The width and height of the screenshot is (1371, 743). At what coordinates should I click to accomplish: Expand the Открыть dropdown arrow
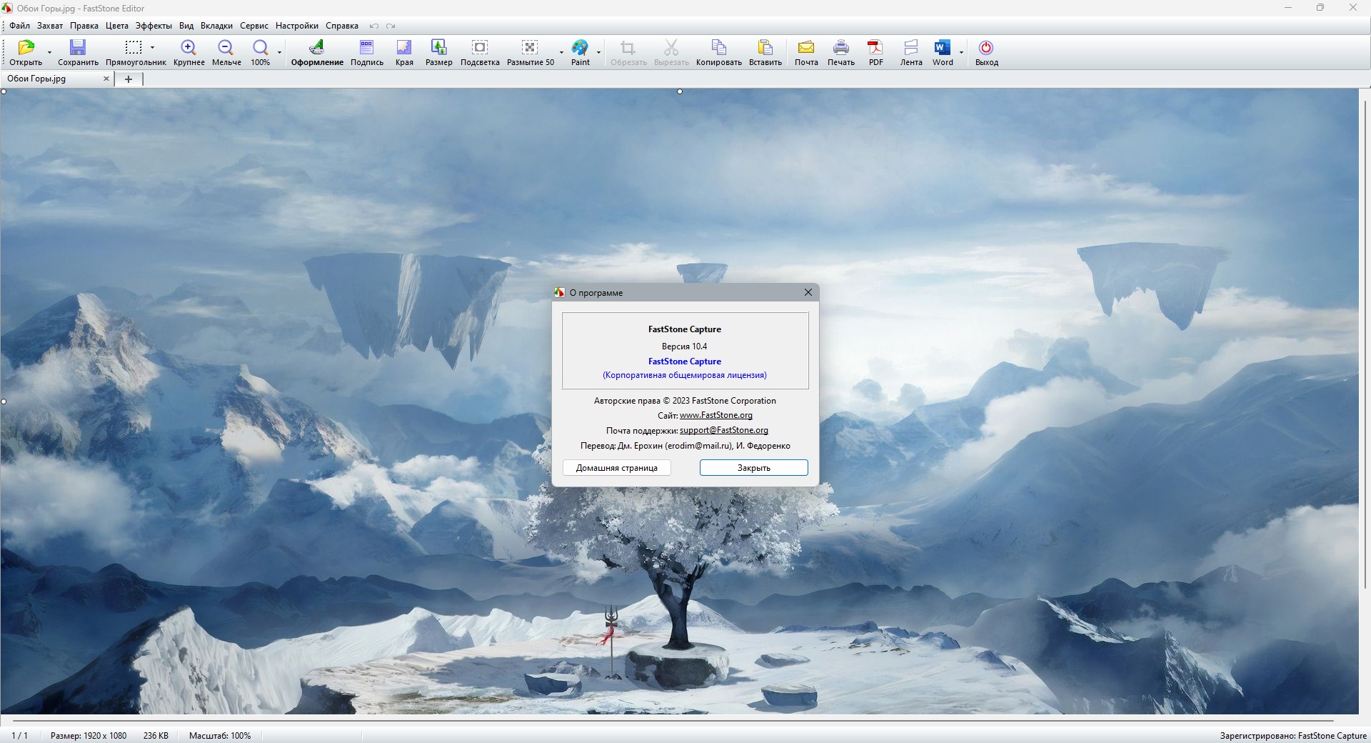coord(49,52)
